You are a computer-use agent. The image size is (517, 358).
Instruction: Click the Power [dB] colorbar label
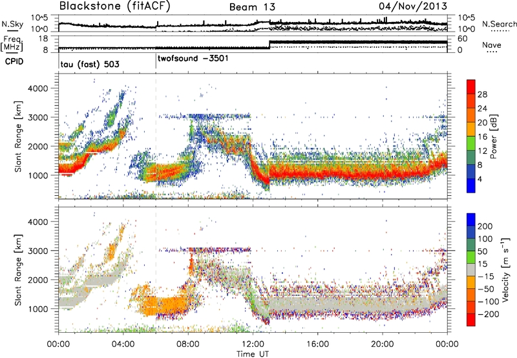tap(493, 136)
